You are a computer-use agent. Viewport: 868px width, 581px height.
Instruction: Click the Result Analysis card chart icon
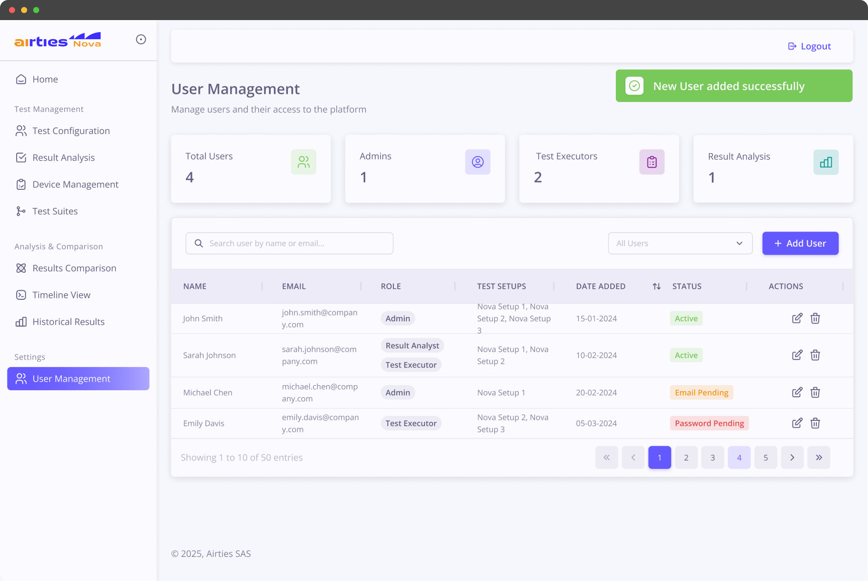pyautogui.click(x=826, y=162)
